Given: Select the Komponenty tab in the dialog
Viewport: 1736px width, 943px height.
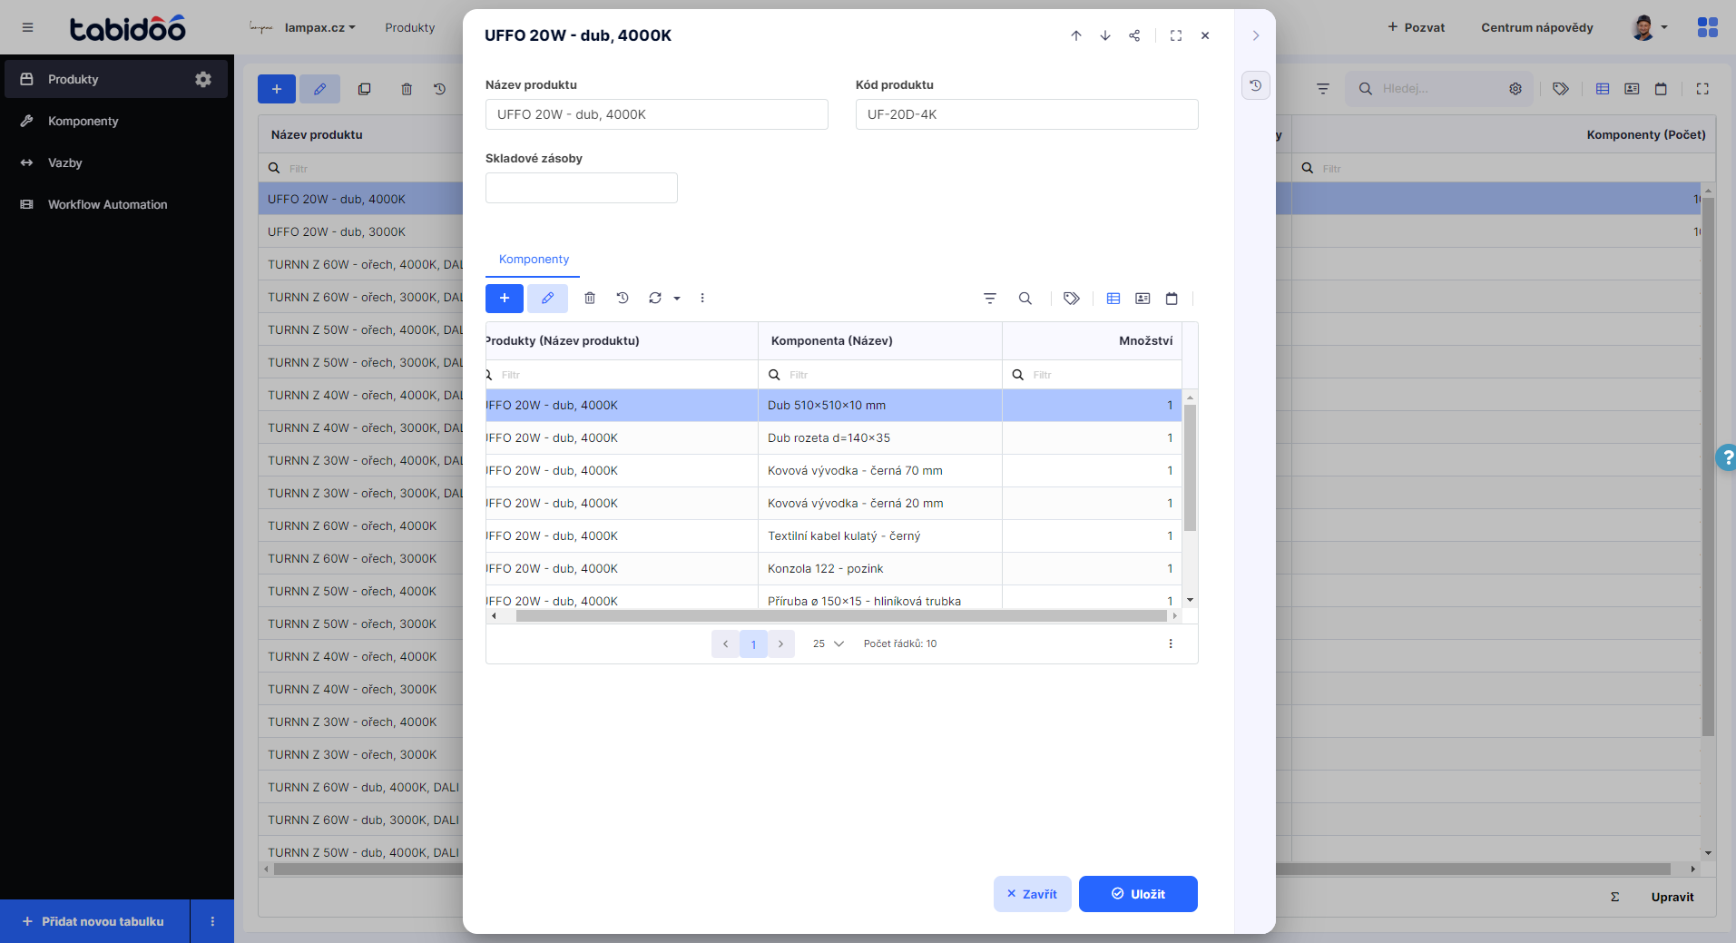Looking at the screenshot, I should coord(534,260).
